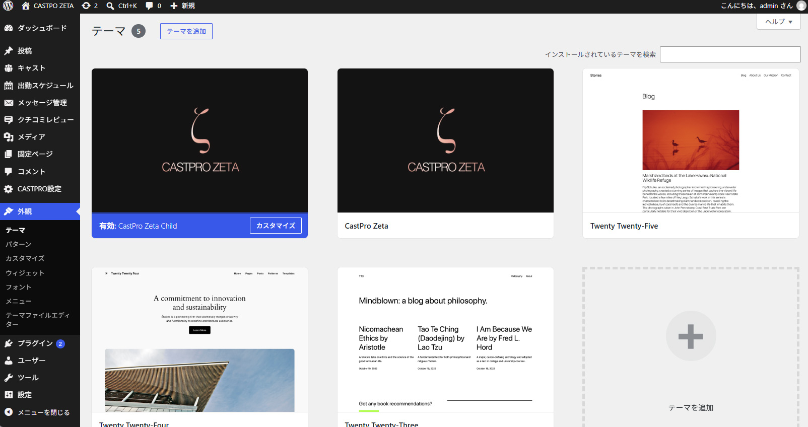This screenshot has height=427, width=808.
Task: Open テーマファイルエディター submenu item
Action: [x=38, y=320]
